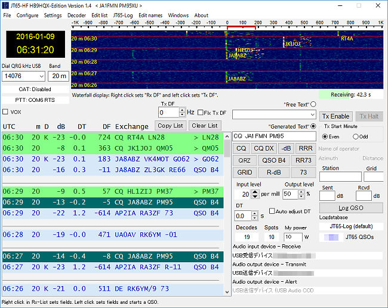Click the R-dB message button
Screen dimensions: 388x308
point(273,172)
